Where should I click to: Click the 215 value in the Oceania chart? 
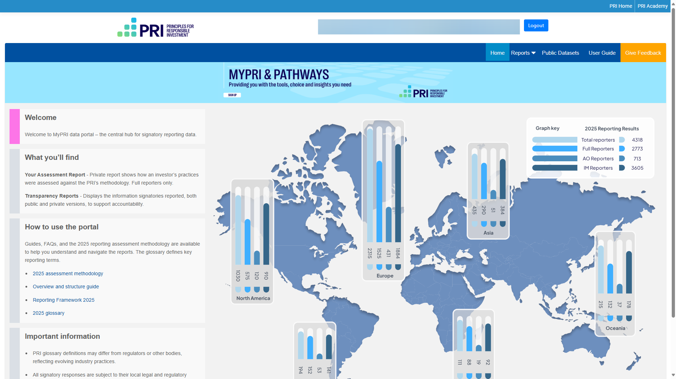(x=601, y=305)
